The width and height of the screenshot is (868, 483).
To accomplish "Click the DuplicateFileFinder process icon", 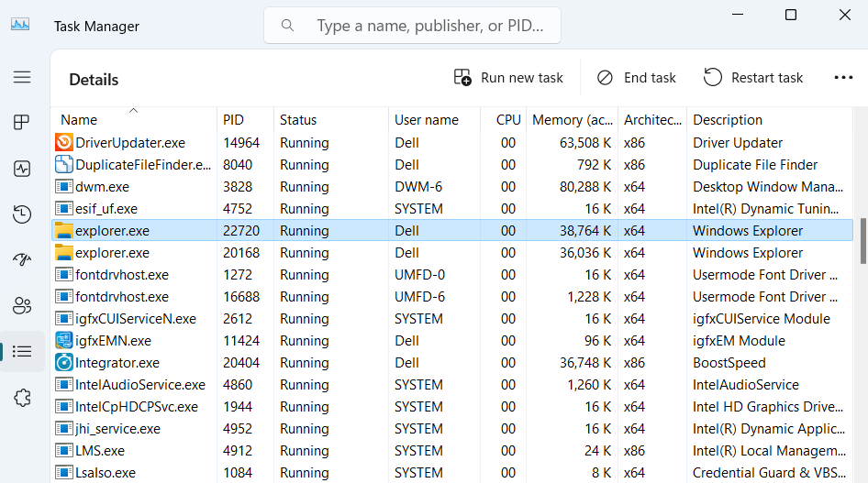I will pyautogui.click(x=63, y=165).
